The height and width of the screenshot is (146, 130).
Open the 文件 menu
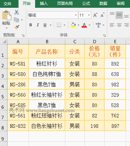7,4
